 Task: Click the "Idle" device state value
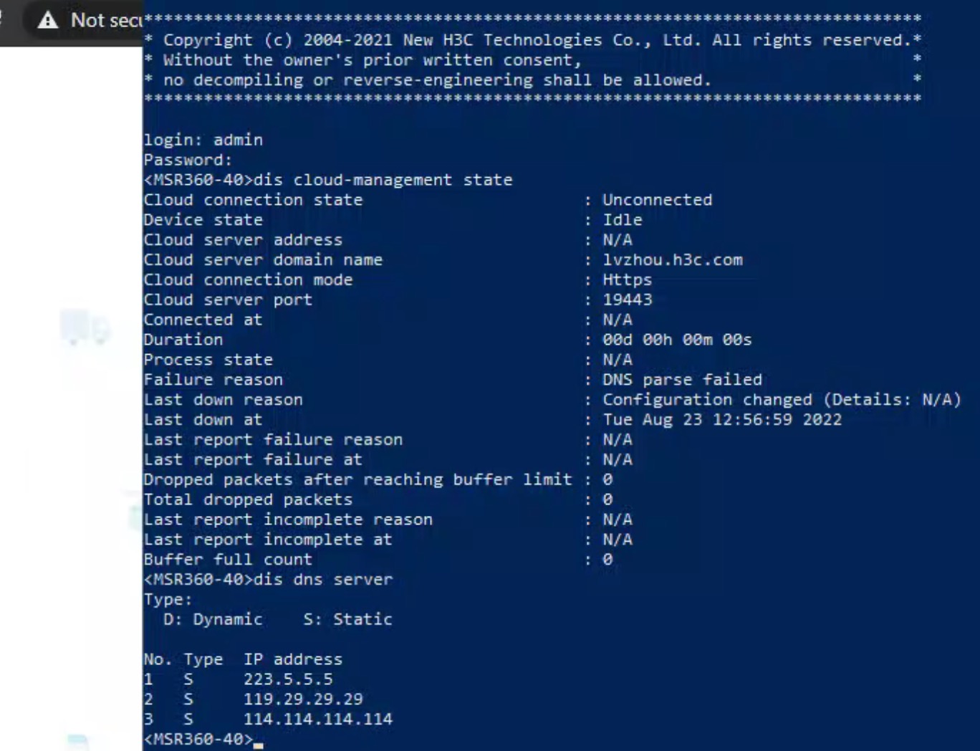click(622, 220)
